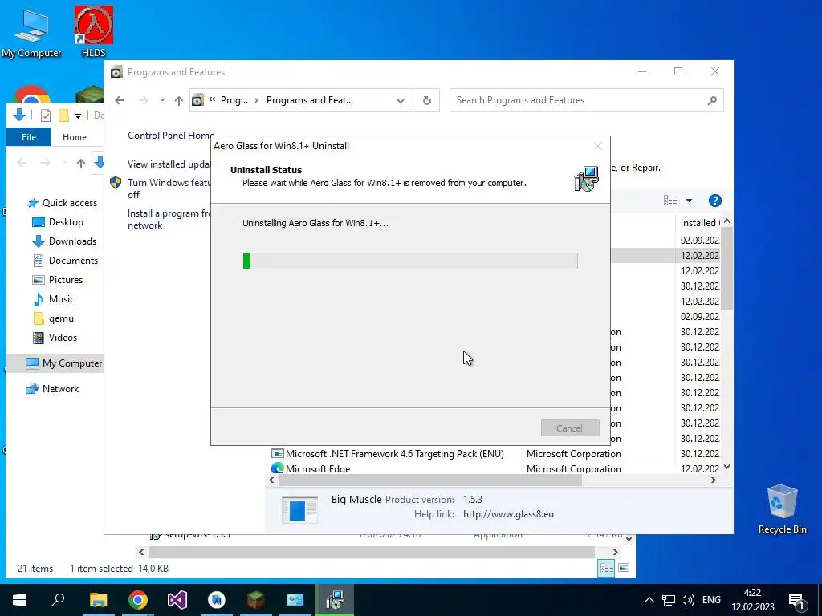Click large icons view in File Explorer status bar
The image size is (822, 616).
(x=624, y=568)
